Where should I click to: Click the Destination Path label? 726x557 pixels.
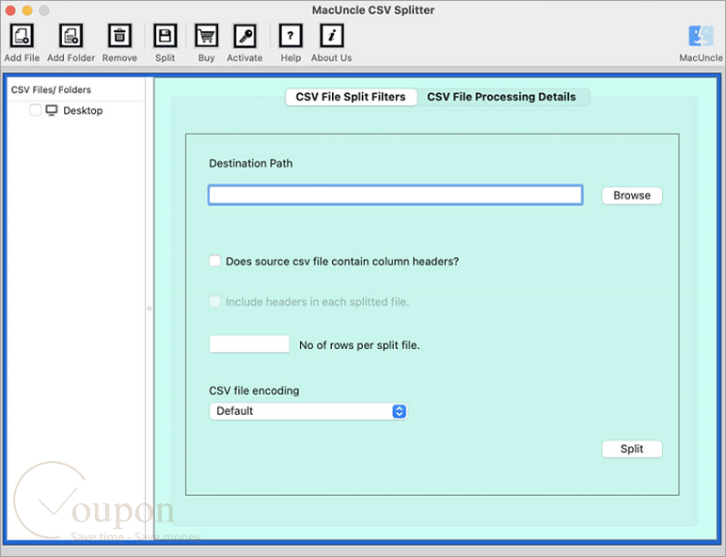250,164
